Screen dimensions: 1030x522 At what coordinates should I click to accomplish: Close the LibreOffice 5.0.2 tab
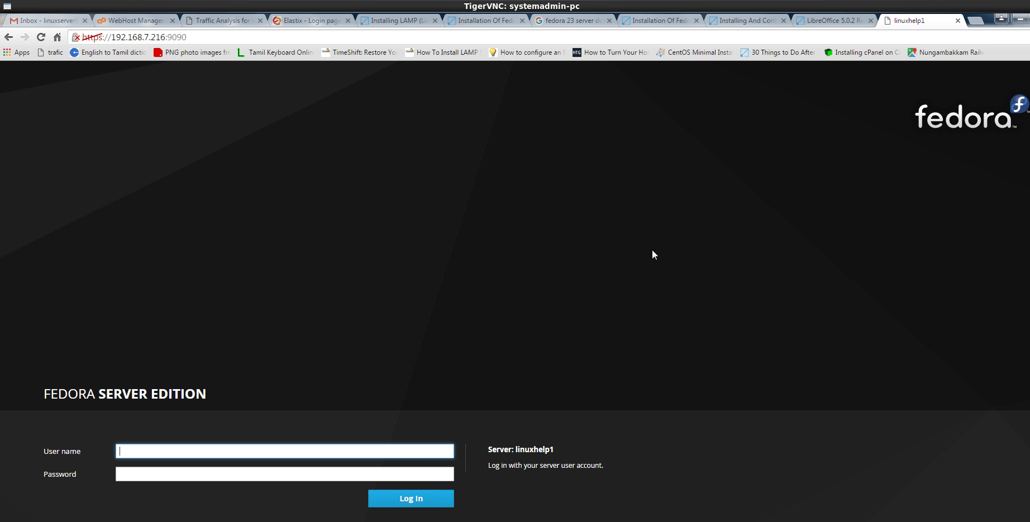click(871, 21)
